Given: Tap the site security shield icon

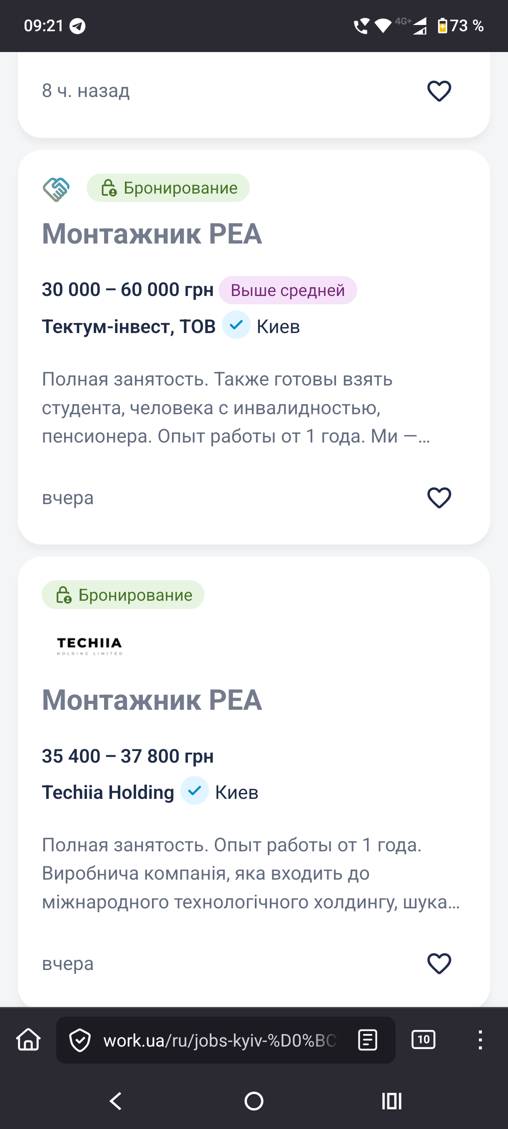Looking at the screenshot, I should pos(80,1040).
